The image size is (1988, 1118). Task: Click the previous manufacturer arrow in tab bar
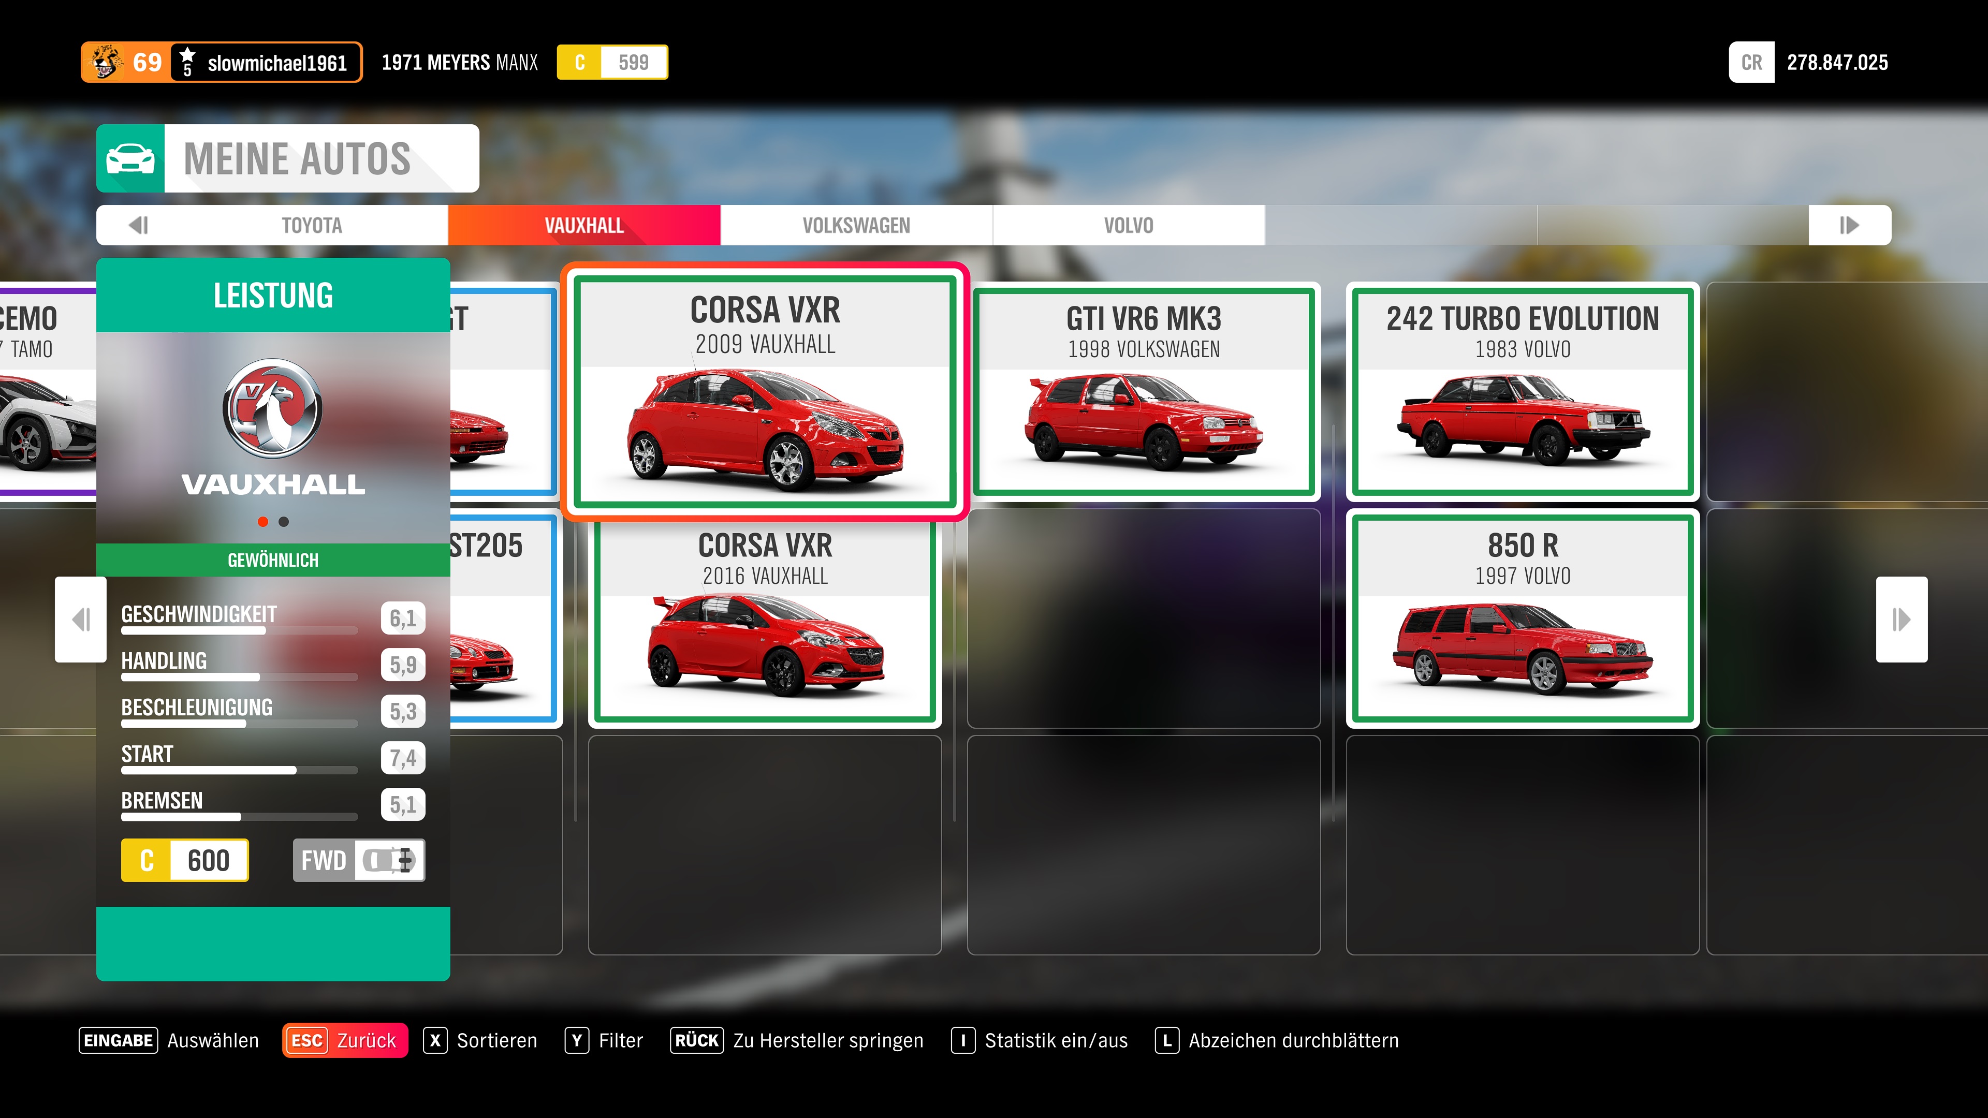click(139, 225)
